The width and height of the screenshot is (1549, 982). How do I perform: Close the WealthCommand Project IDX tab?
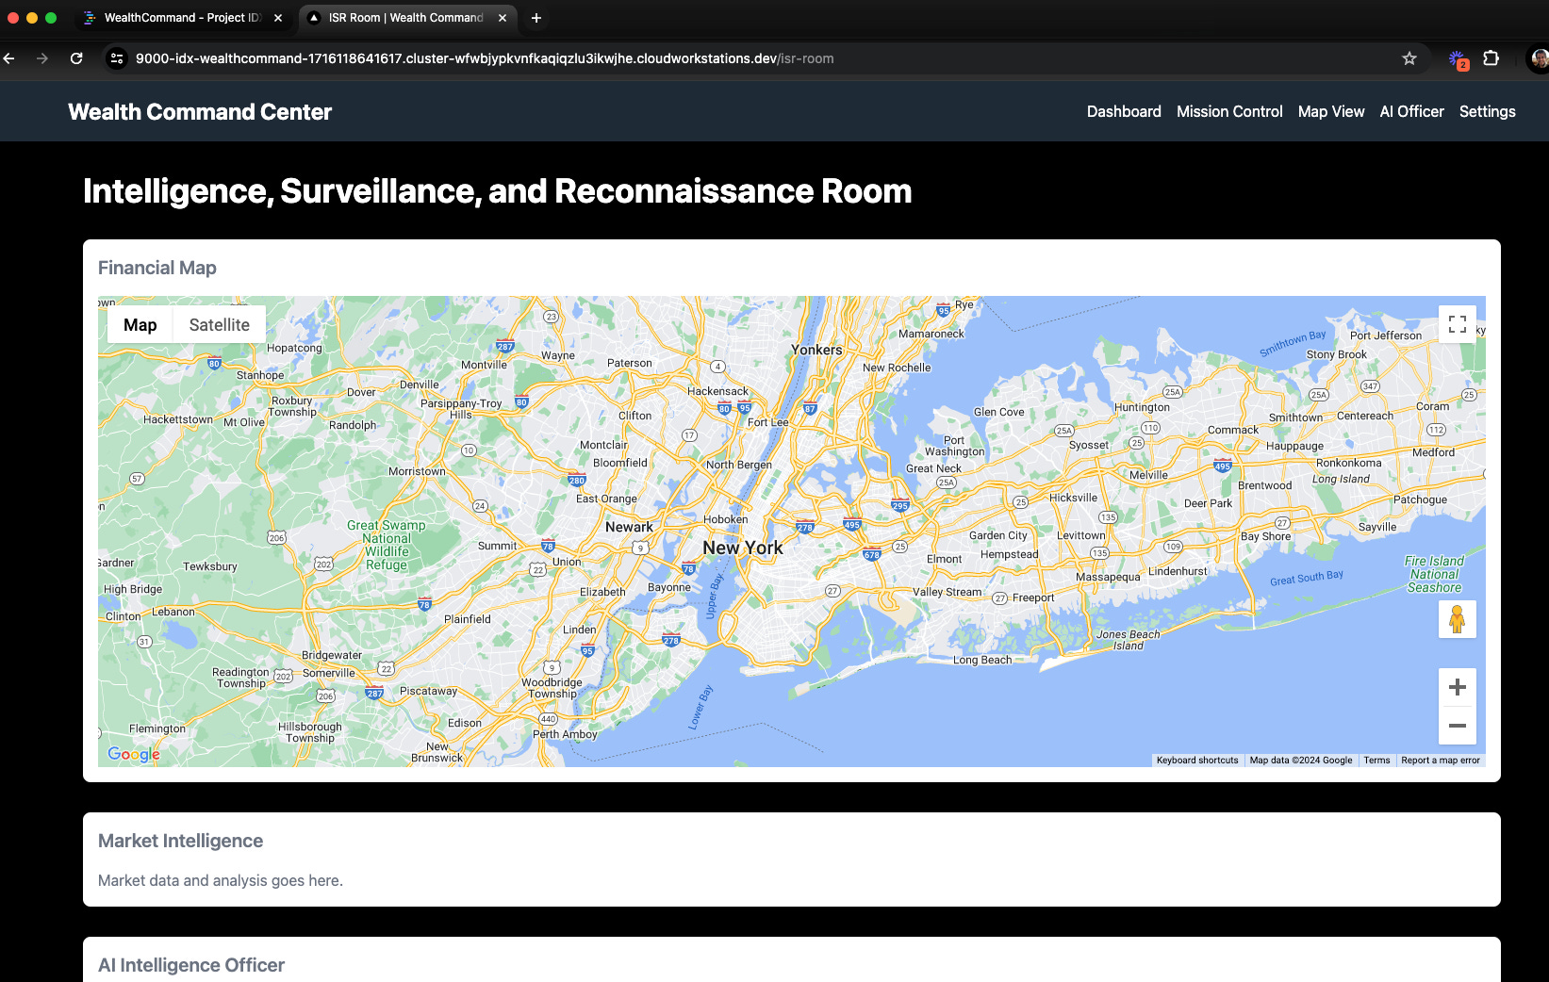tap(278, 18)
